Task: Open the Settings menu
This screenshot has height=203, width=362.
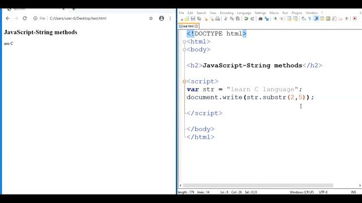Action: point(260,13)
